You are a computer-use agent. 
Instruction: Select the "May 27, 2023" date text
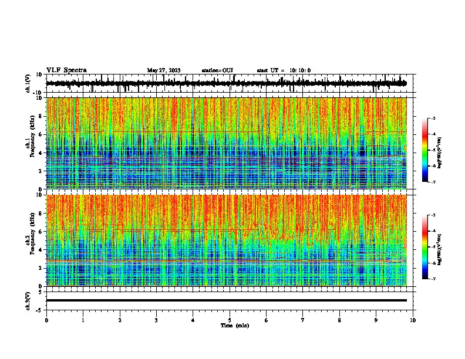[x=164, y=70]
